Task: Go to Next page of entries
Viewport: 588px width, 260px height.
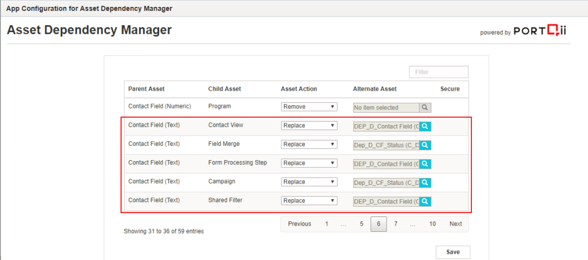Action: tap(455, 224)
